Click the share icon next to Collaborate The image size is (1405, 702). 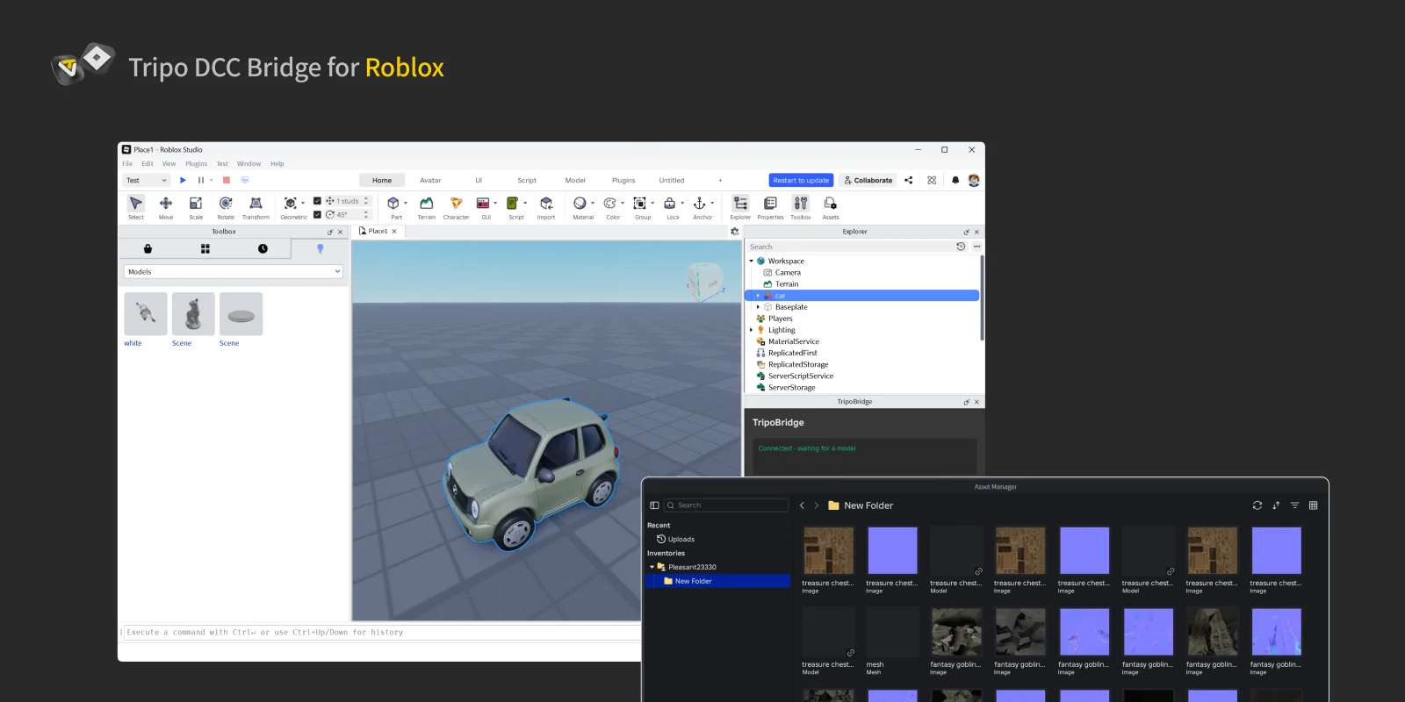pyautogui.click(x=909, y=180)
